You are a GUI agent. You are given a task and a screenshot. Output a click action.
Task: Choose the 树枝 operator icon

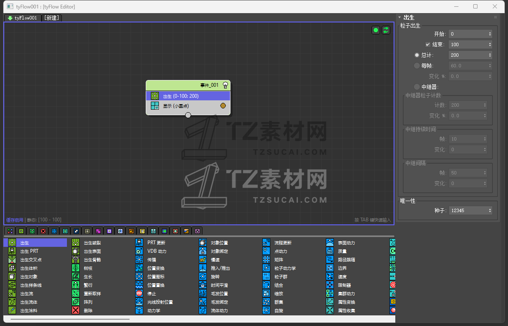[x=76, y=268]
